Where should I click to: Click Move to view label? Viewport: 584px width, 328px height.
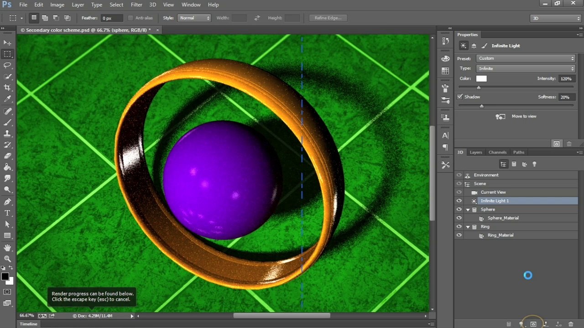click(524, 116)
